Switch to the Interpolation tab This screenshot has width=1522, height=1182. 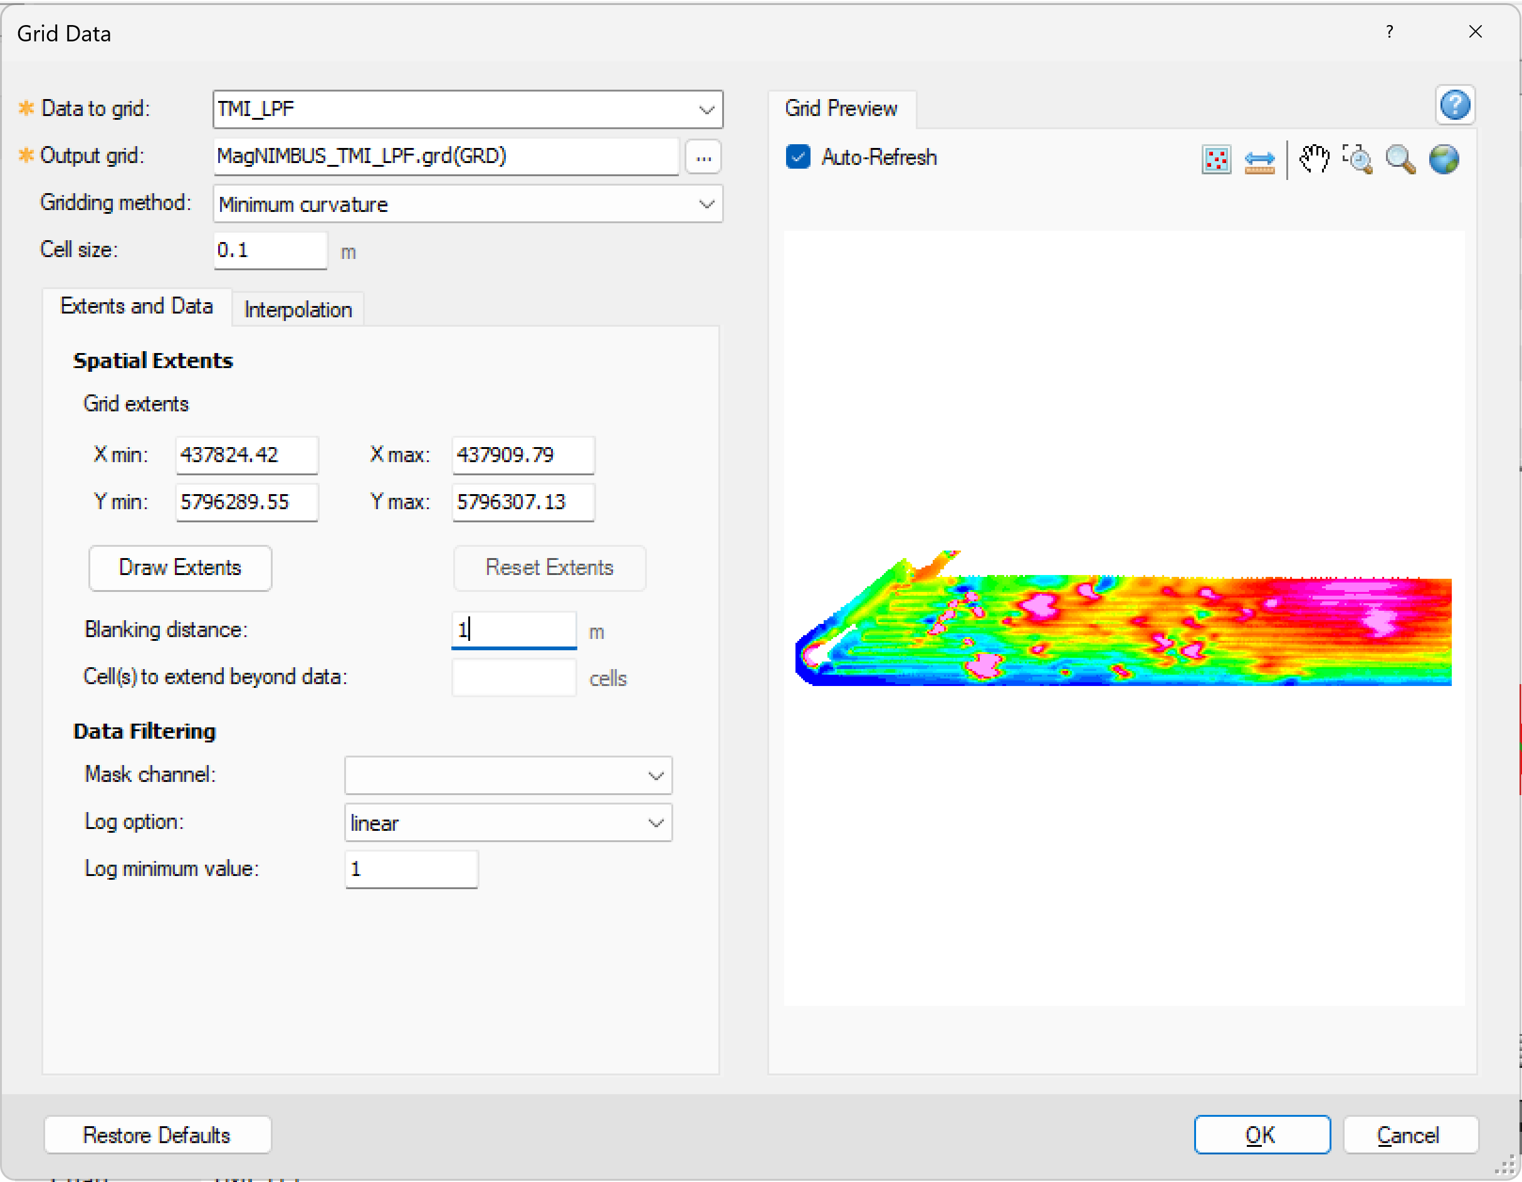(x=298, y=309)
